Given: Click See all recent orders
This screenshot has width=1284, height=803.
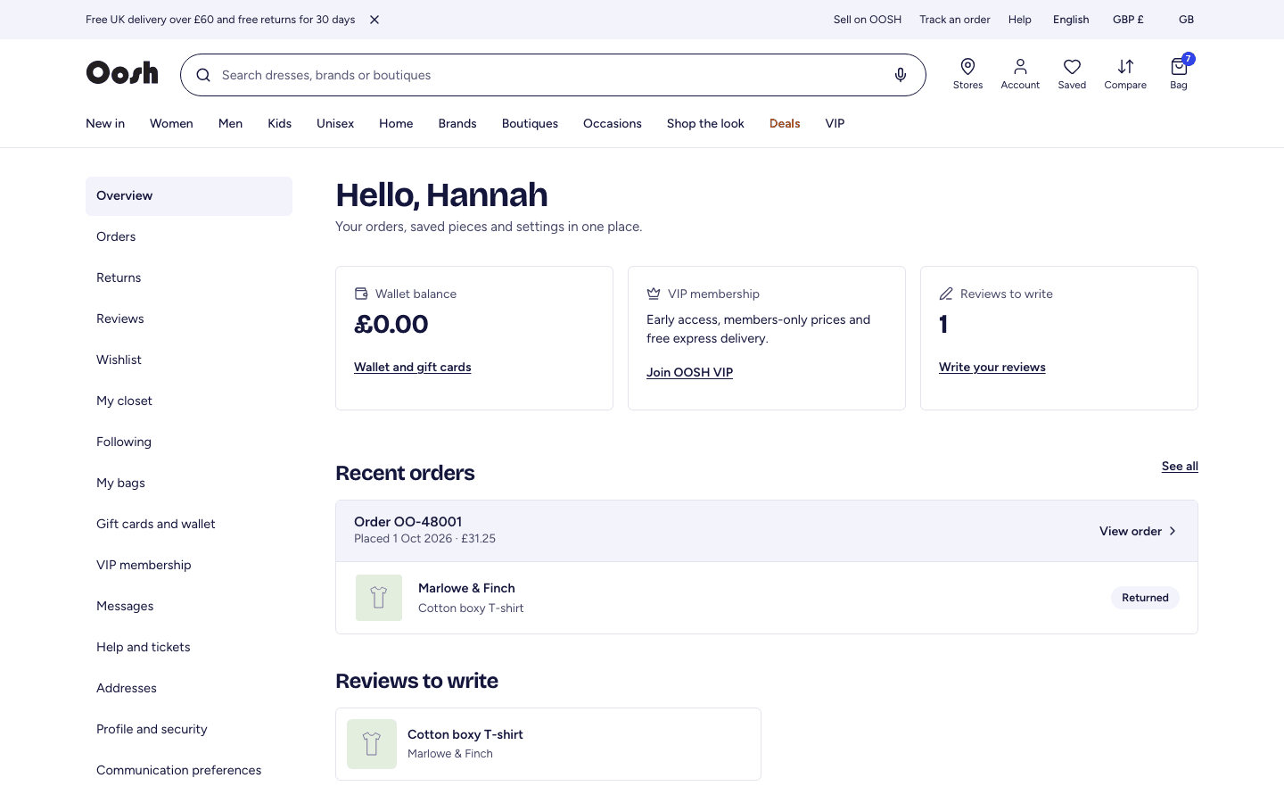Looking at the screenshot, I should 1180,466.
